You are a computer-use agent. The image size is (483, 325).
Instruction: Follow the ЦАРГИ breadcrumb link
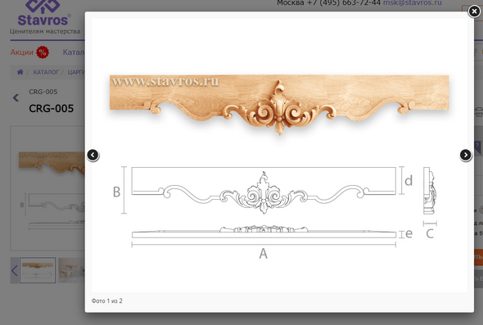76,72
